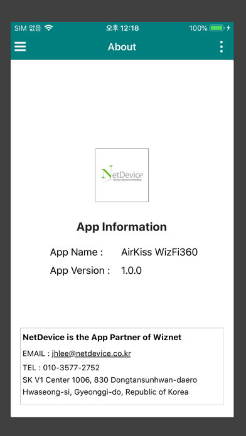This screenshot has height=436, width=246.
Task: Tap the Wi-Fi status icon
Action: (49, 28)
